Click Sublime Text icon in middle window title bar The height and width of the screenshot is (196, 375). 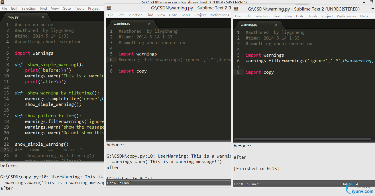click(109, 8)
